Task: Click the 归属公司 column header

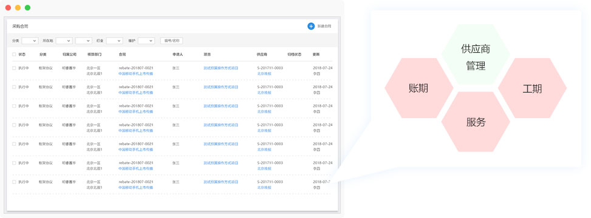Action: (69, 54)
